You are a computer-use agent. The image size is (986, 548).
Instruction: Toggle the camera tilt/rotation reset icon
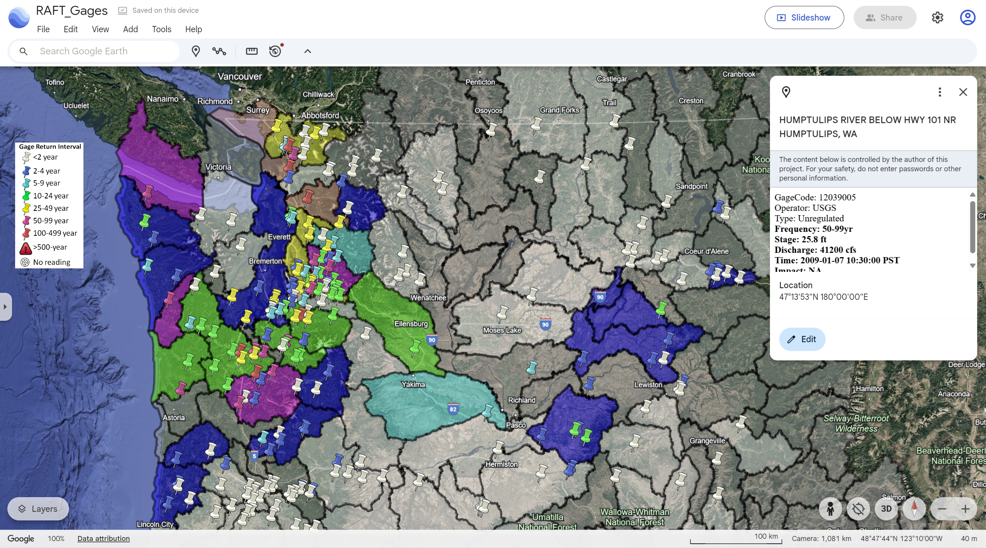[858, 508]
